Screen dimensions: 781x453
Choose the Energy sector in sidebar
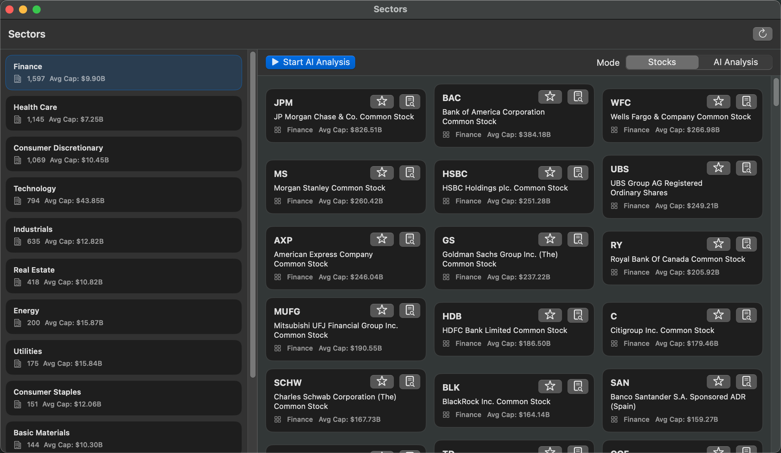pos(124,316)
